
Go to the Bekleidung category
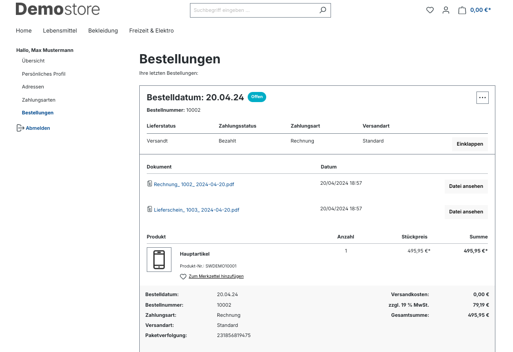pyautogui.click(x=103, y=31)
